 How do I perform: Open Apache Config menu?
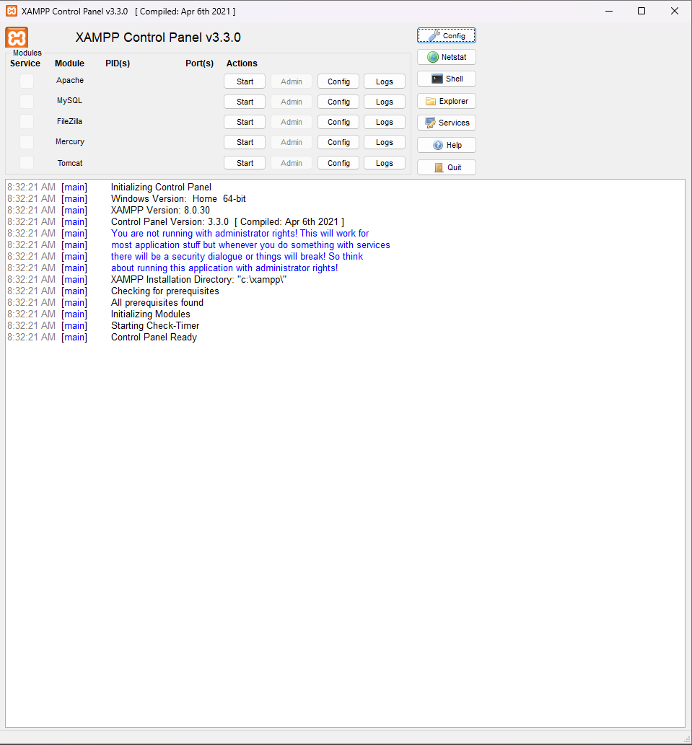338,81
